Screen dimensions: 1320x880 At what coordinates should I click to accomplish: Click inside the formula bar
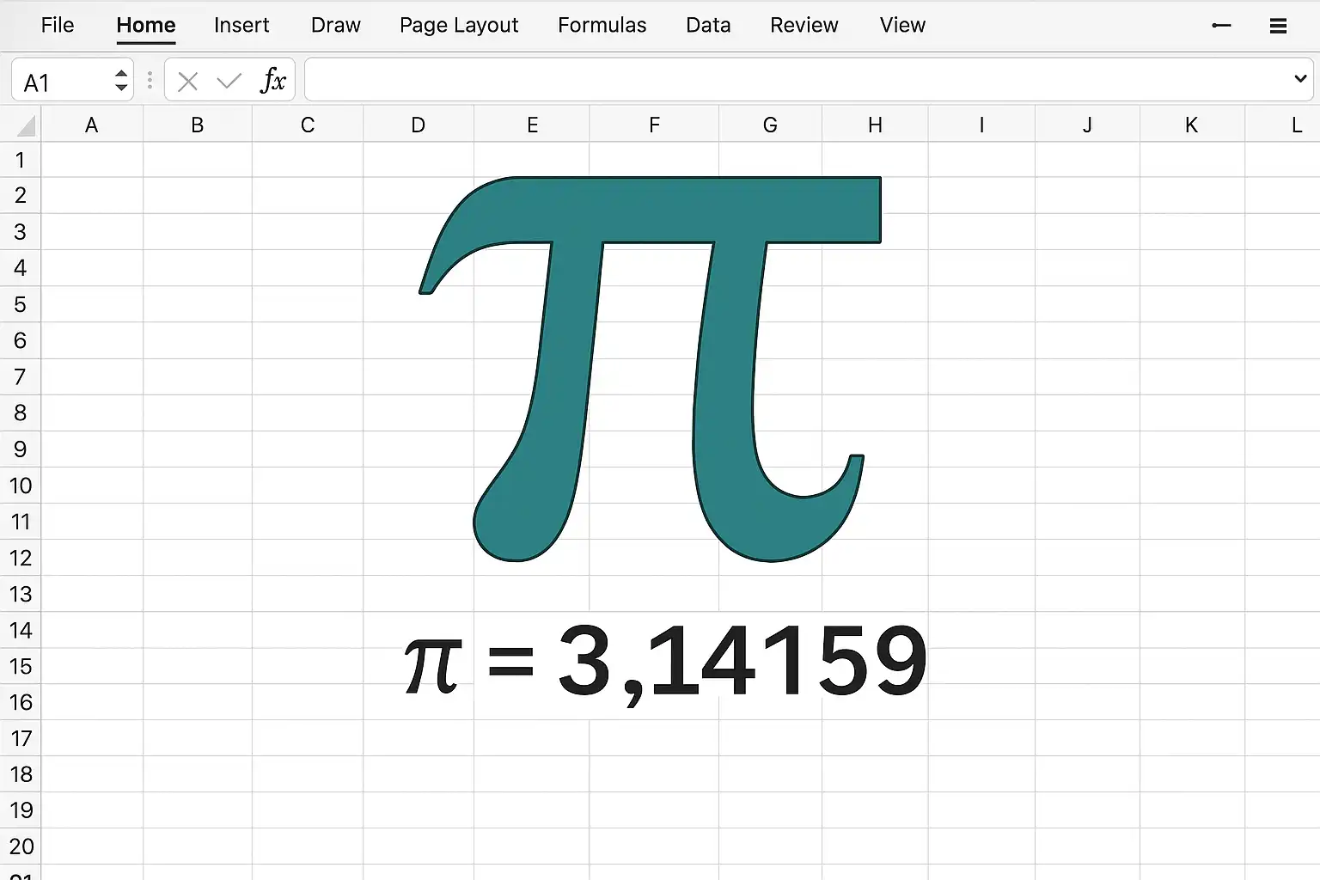(809, 80)
